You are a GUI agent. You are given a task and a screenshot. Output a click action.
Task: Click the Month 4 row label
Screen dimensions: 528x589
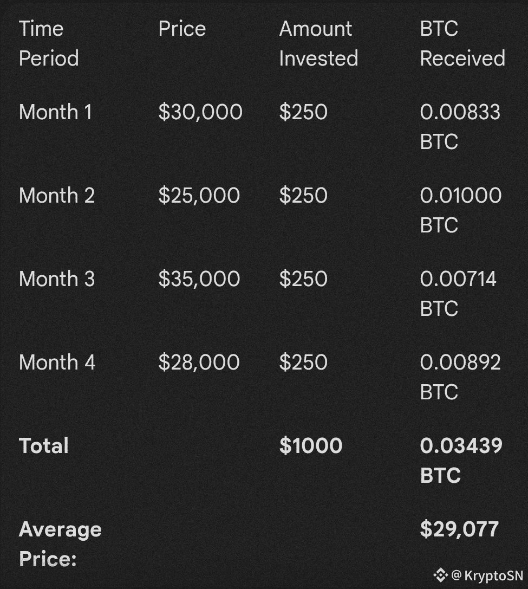(x=57, y=363)
